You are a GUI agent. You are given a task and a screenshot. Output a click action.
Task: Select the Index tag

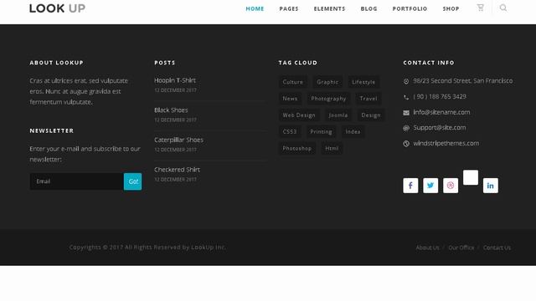(x=353, y=132)
